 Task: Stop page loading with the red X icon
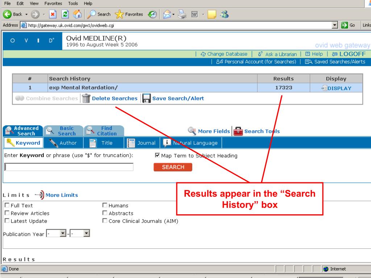coord(53,14)
